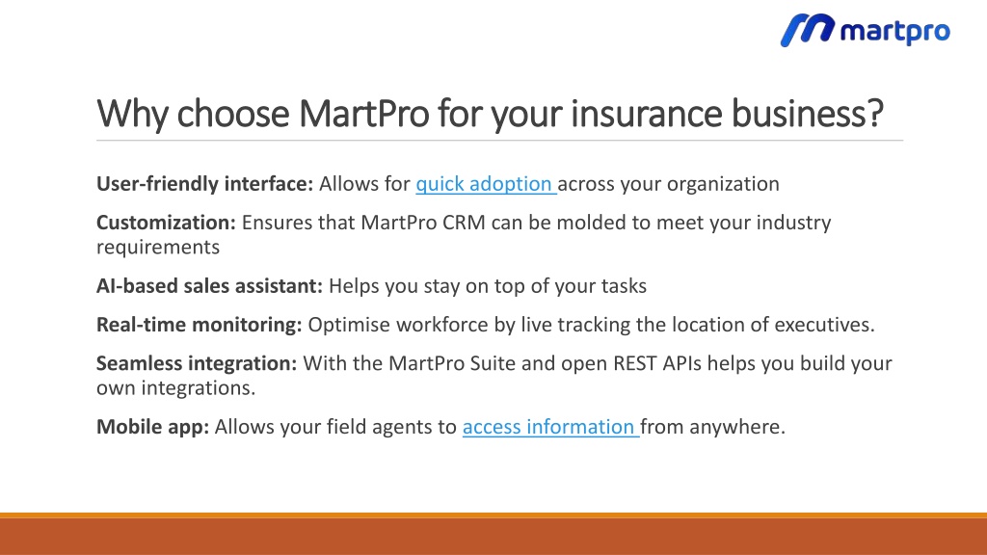Click the text 'from anywhere.'
987x555 pixels.
coord(713,427)
